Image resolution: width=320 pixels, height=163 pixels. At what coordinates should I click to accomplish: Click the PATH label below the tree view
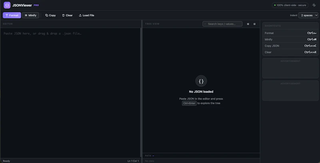148,156
